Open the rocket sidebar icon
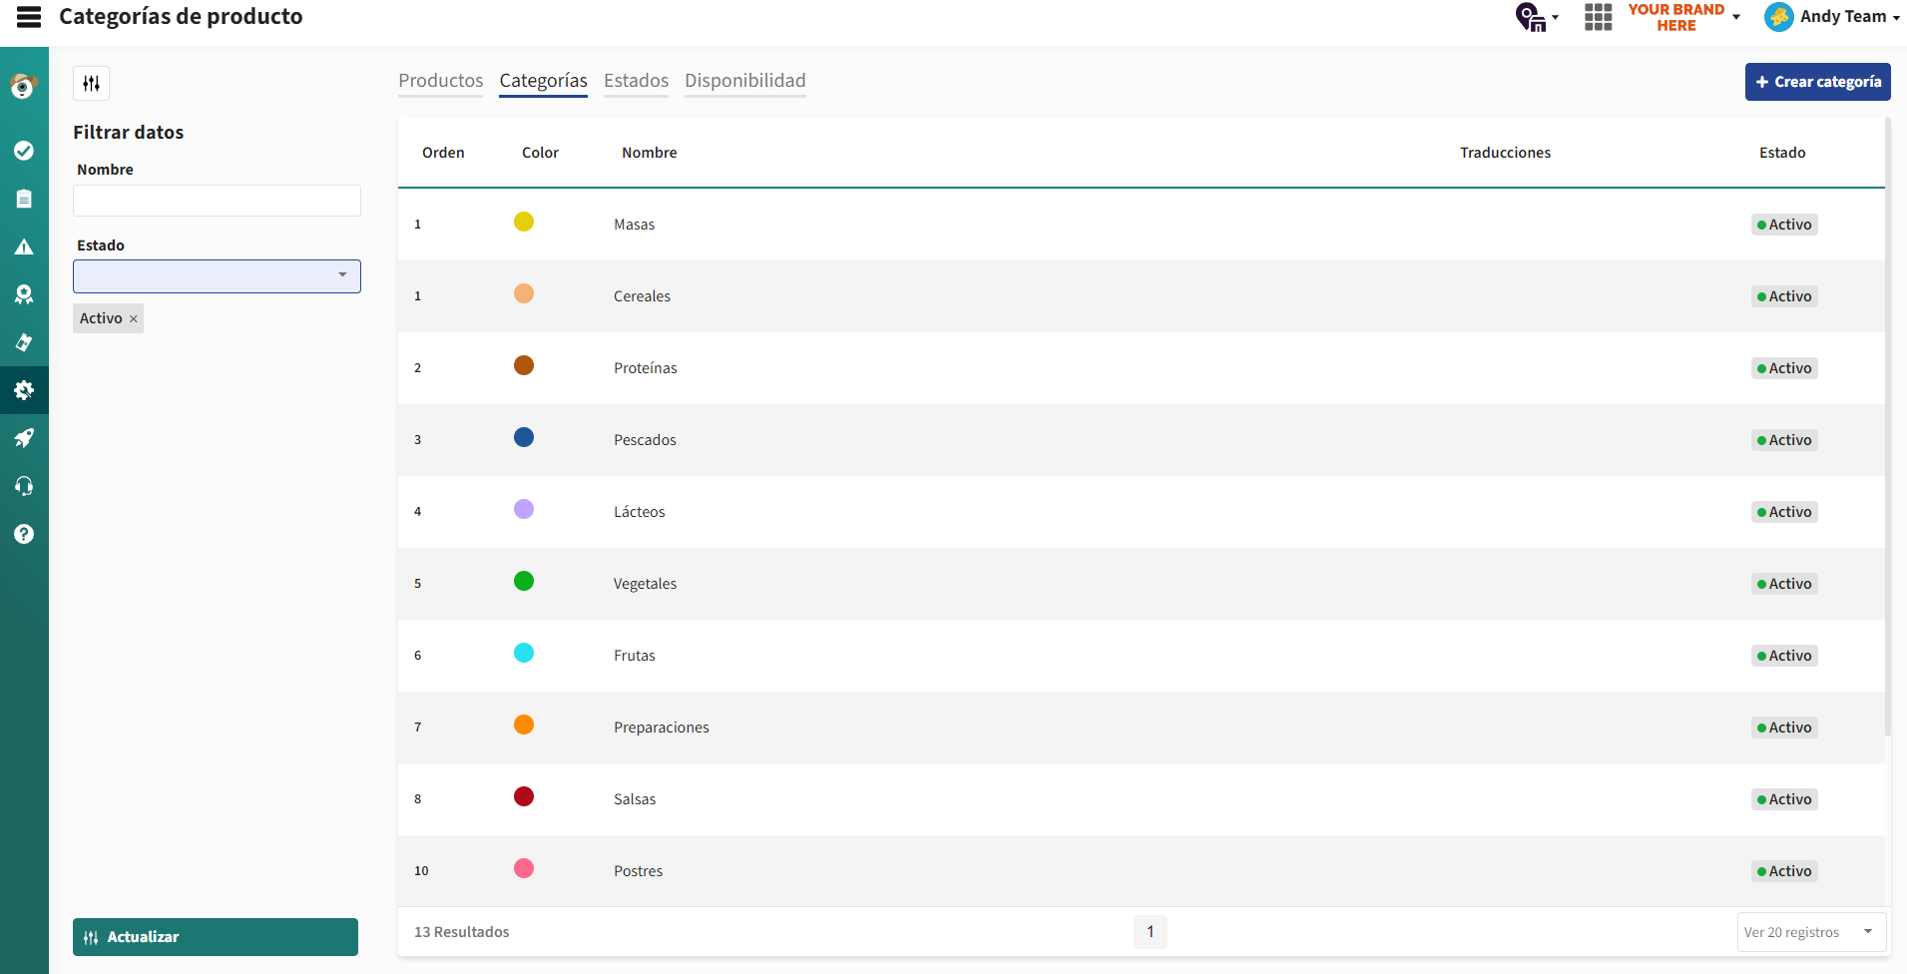This screenshot has width=1907, height=974. tap(24, 438)
